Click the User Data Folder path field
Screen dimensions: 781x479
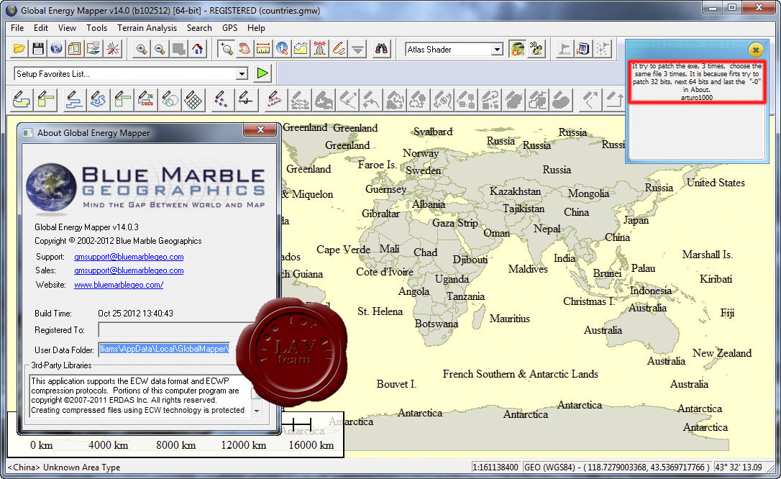click(164, 349)
